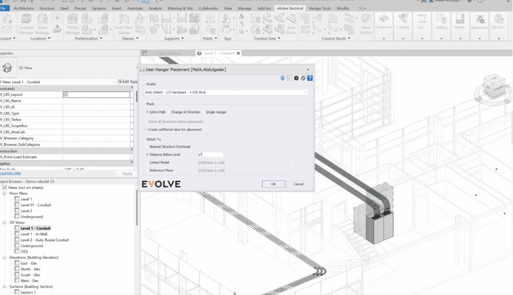Select the East - Elec elevation

click(29, 263)
